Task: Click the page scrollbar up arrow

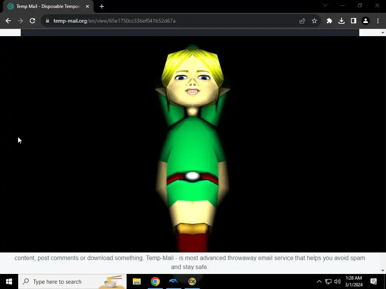Action: point(383,32)
